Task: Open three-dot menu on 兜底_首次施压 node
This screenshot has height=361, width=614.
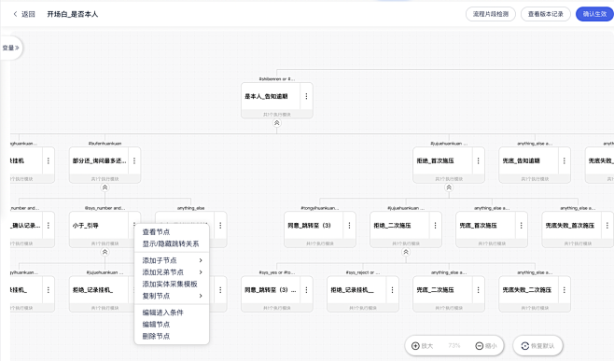Action: [522, 226]
